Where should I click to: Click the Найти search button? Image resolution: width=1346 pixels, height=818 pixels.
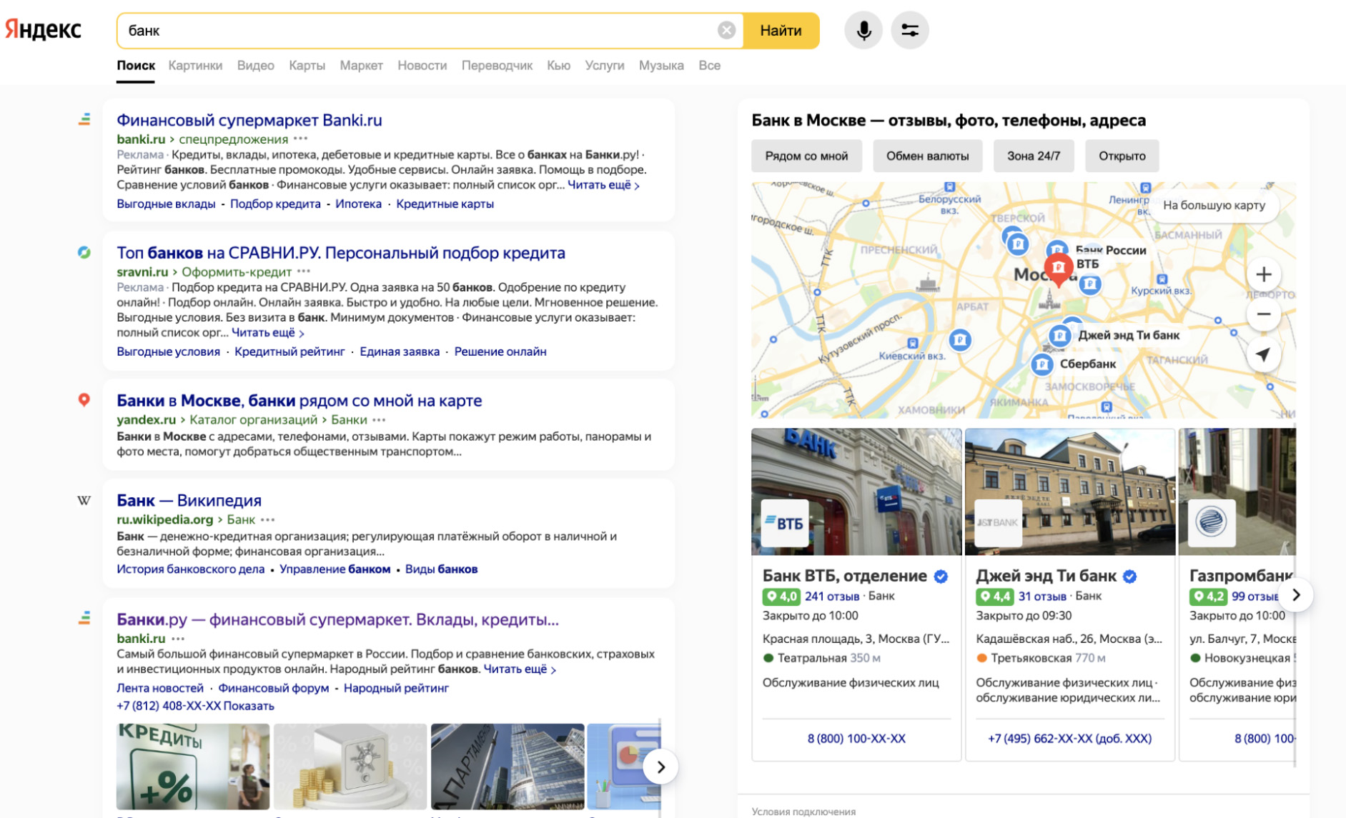(x=781, y=31)
